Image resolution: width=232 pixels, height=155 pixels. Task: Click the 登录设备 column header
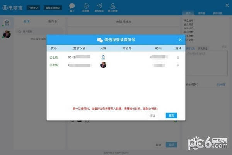click(79, 48)
